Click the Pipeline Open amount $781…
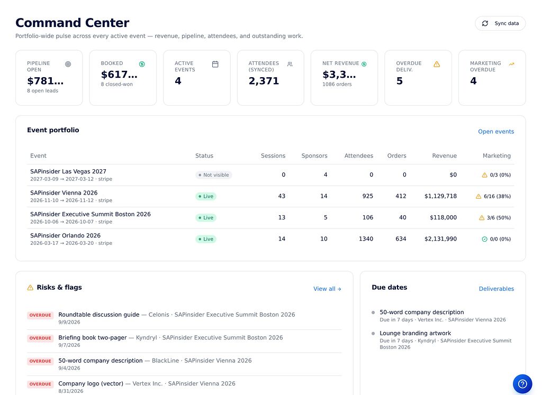The image size is (542, 395). click(46, 81)
